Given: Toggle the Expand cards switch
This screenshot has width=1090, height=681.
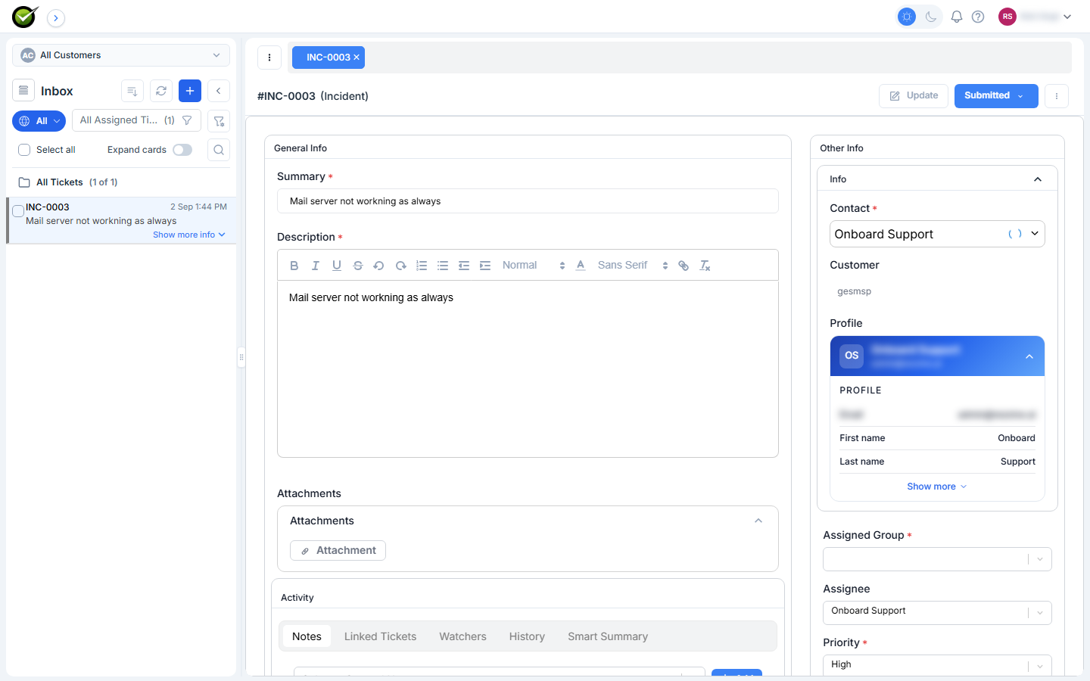Looking at the screenshot, I should tap(182, 150).
